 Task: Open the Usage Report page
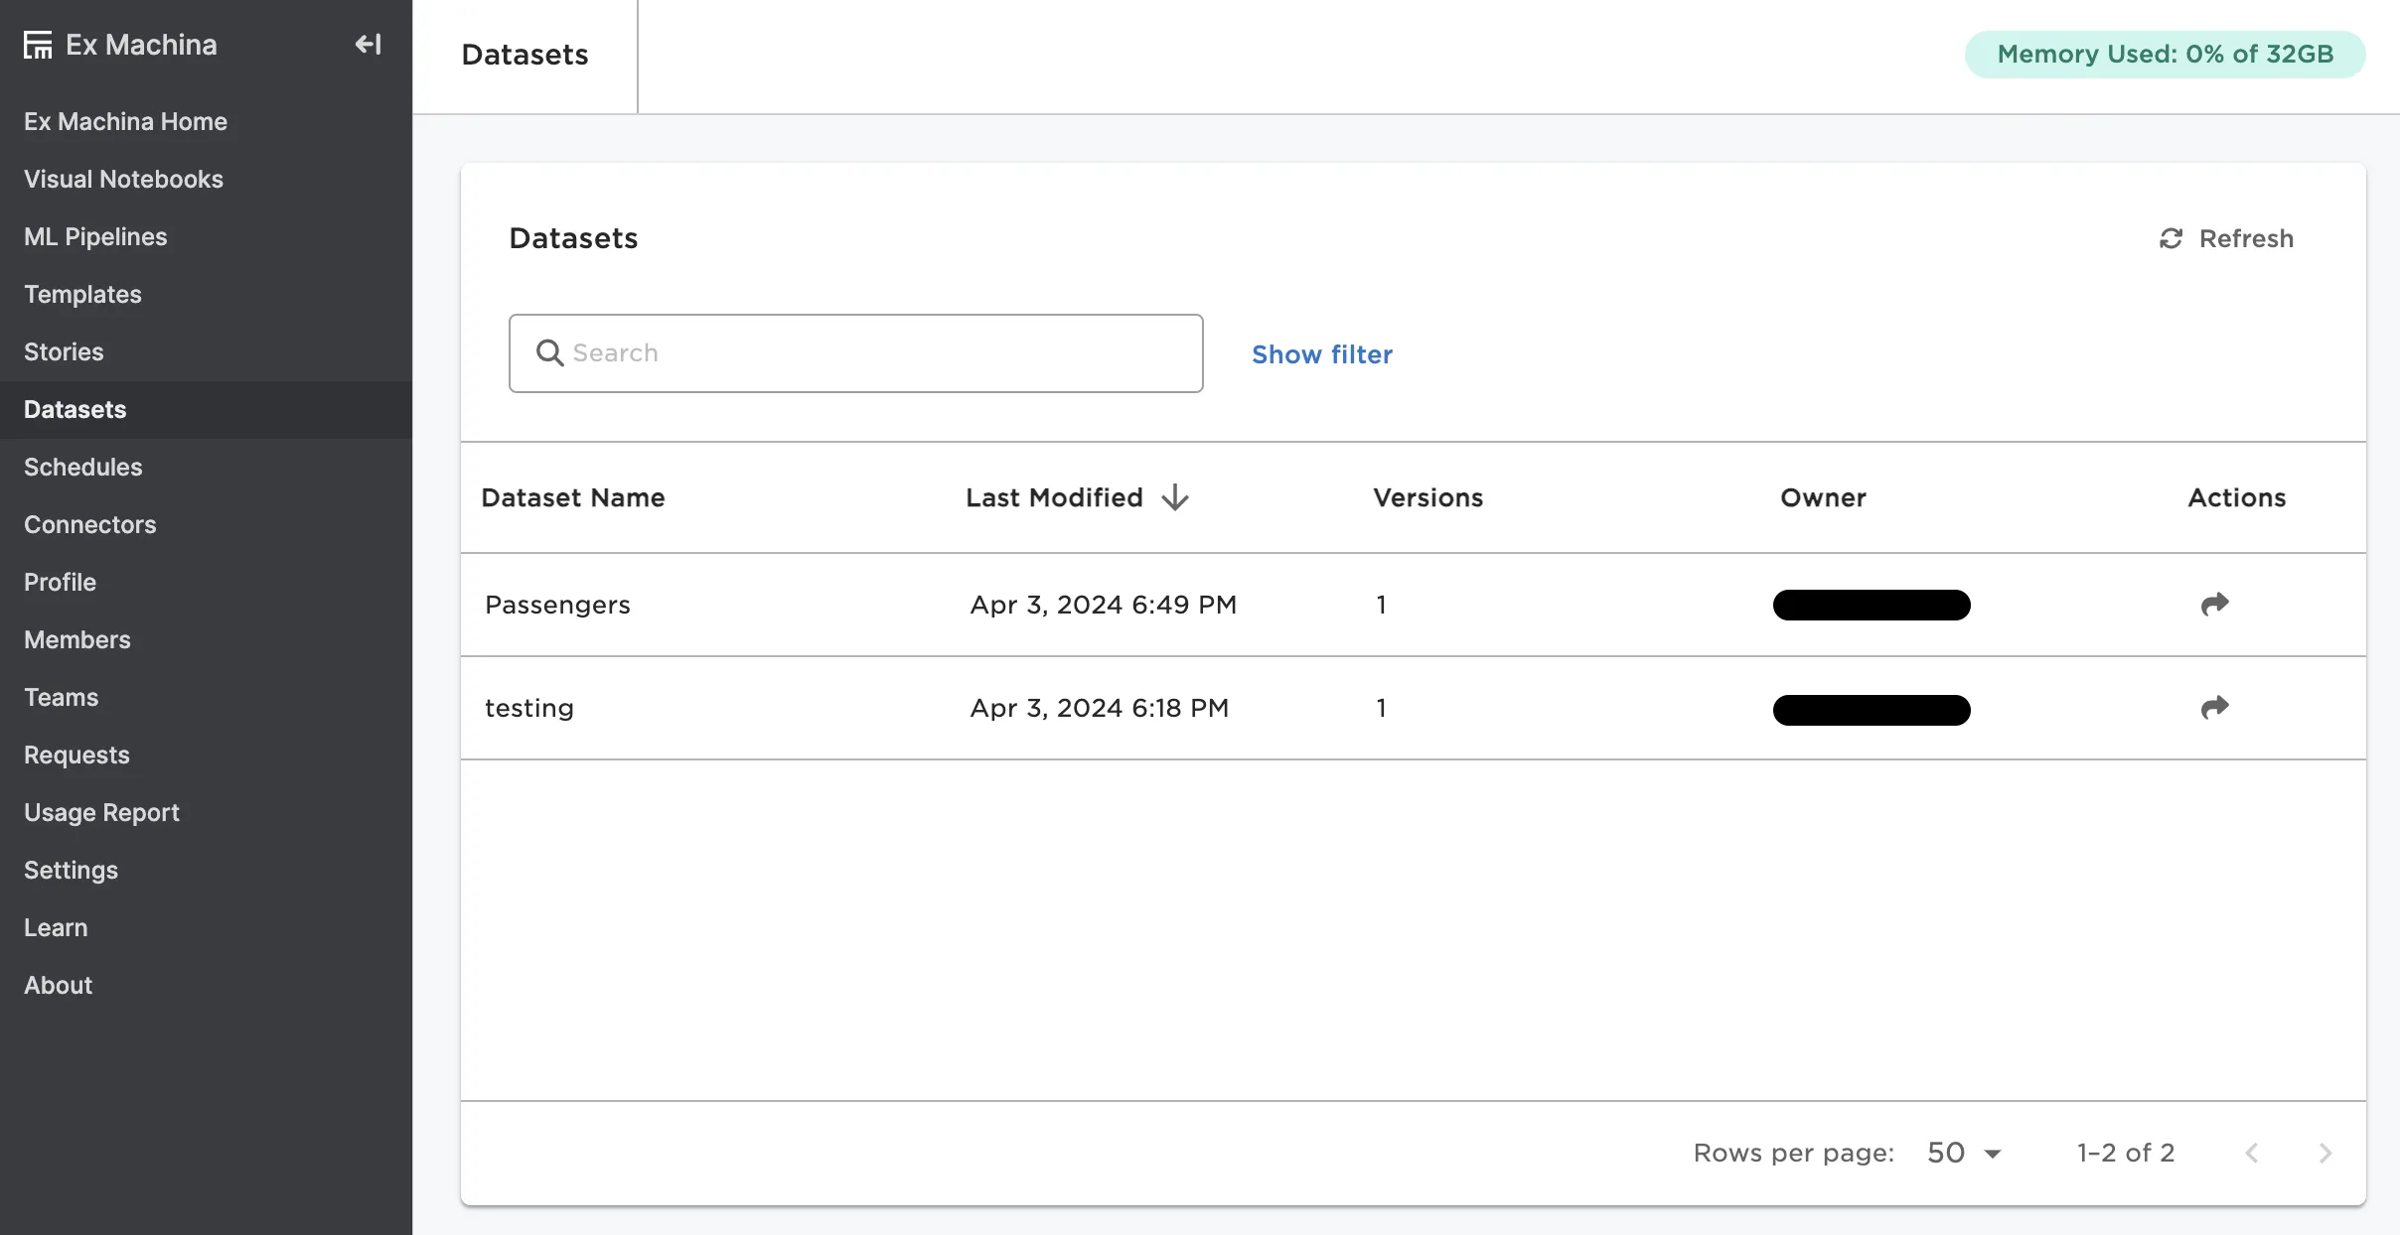coord(101,812)
